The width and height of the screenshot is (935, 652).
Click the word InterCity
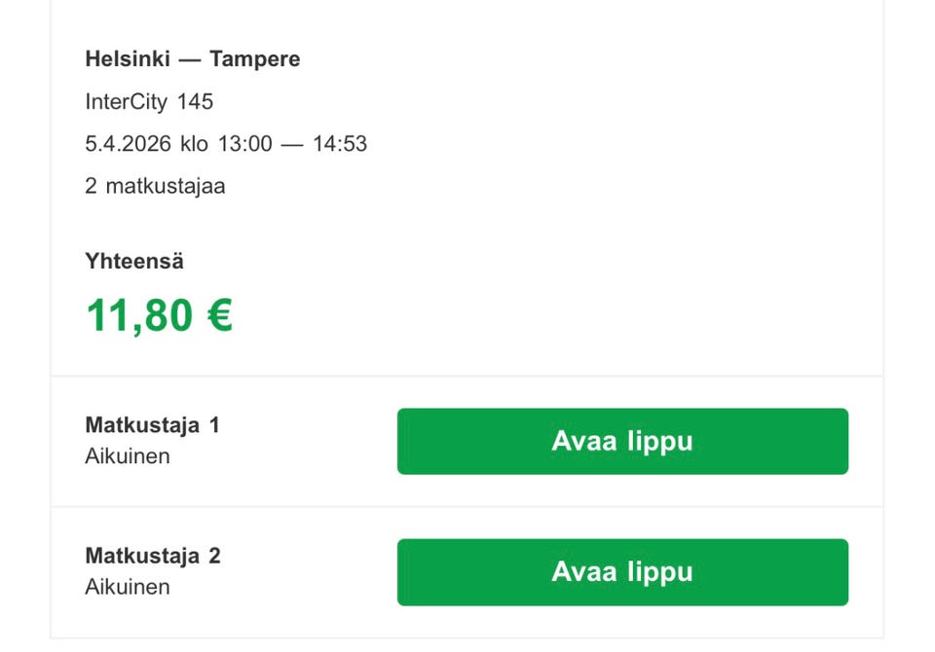tap(127, 101)
